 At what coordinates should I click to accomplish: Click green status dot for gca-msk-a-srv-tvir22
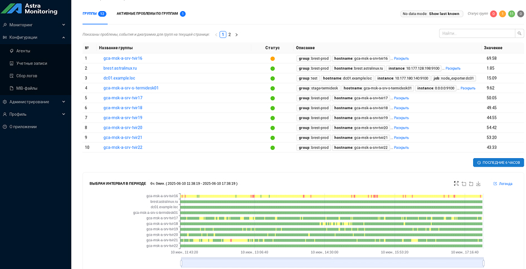272,148
